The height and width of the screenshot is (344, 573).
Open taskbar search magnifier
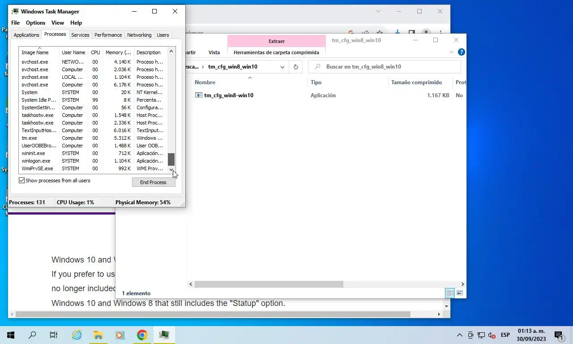pyautogui.click(x=32, y=335)
